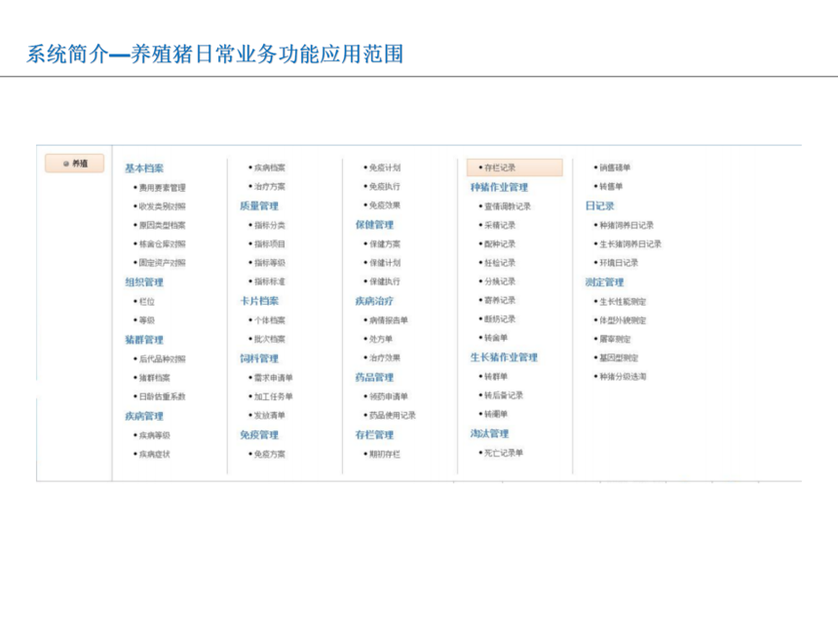
Task: Open the 死亡记录单 link
Action: coord(504,453)
